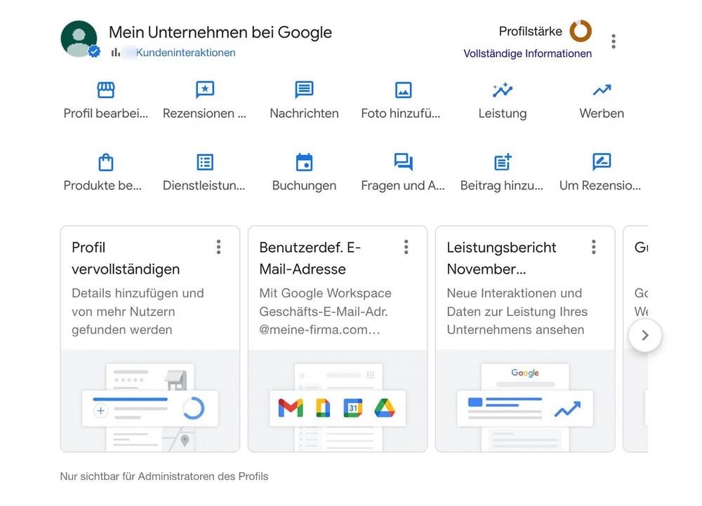Click the Google Docs icon in card

click(x=323, y=408)
